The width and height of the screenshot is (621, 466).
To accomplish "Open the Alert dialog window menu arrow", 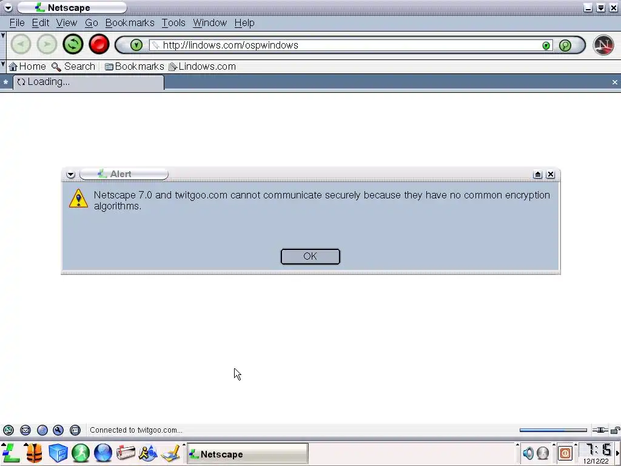I will tap(70, 174).
